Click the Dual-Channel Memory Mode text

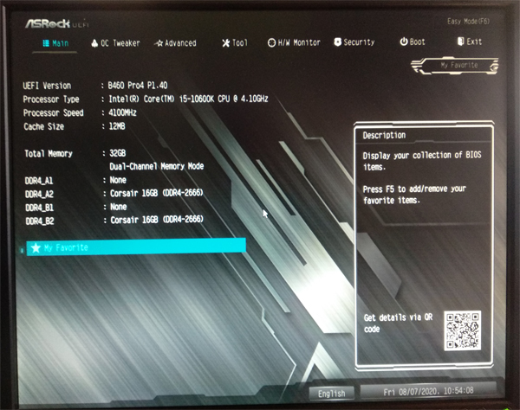pyautogui.click(x=157, y=166)
